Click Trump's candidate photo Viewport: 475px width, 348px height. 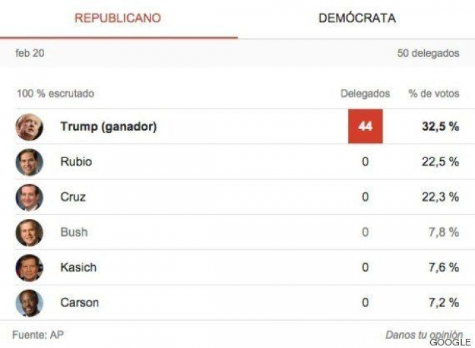point(29,127)
